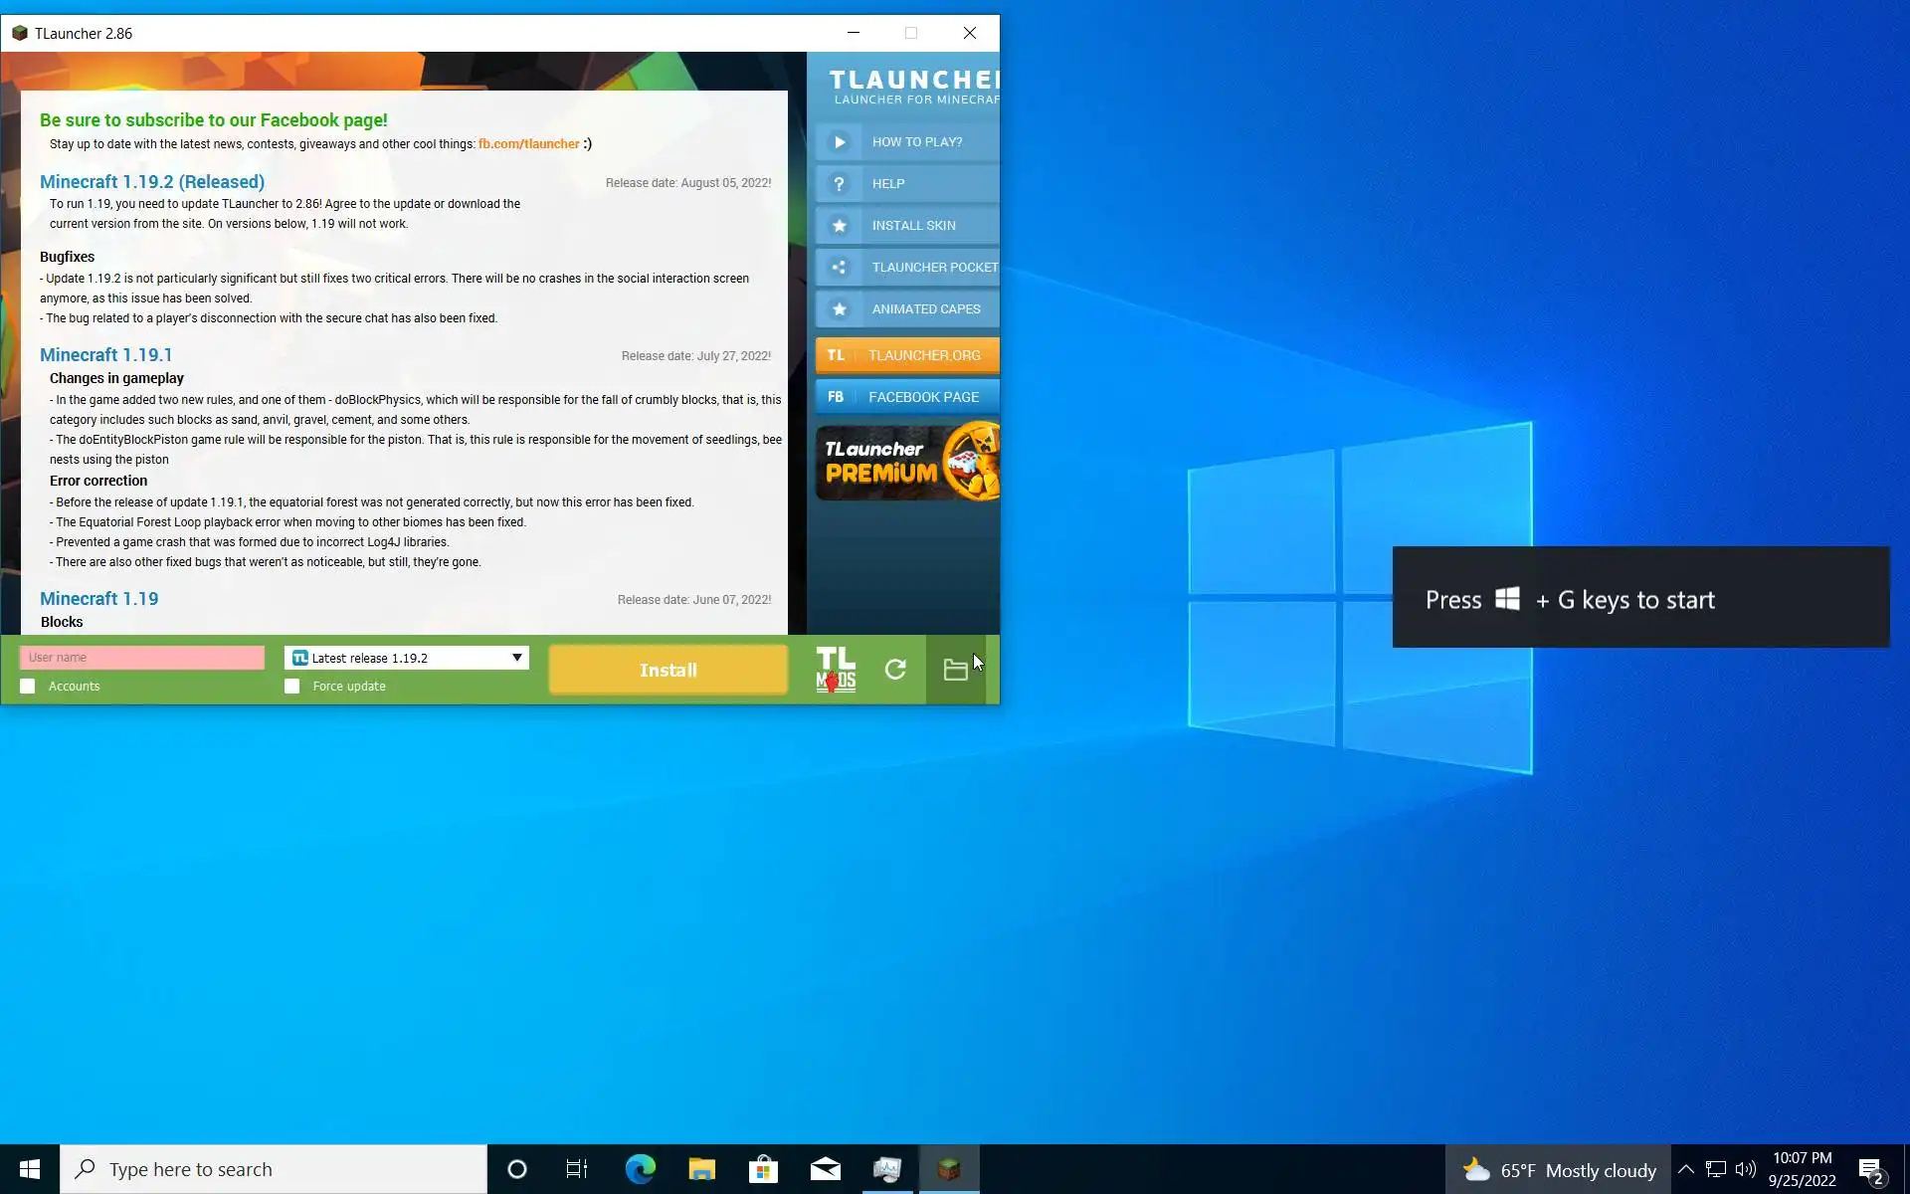
Task: Open Microsoft Edge from the taskbar
Action: 640,1169
